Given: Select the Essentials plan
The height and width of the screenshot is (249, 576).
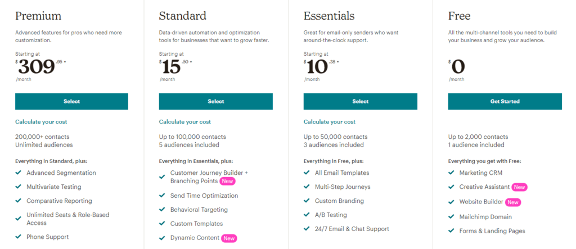Looking at the screenshot, I should [361, 101].
